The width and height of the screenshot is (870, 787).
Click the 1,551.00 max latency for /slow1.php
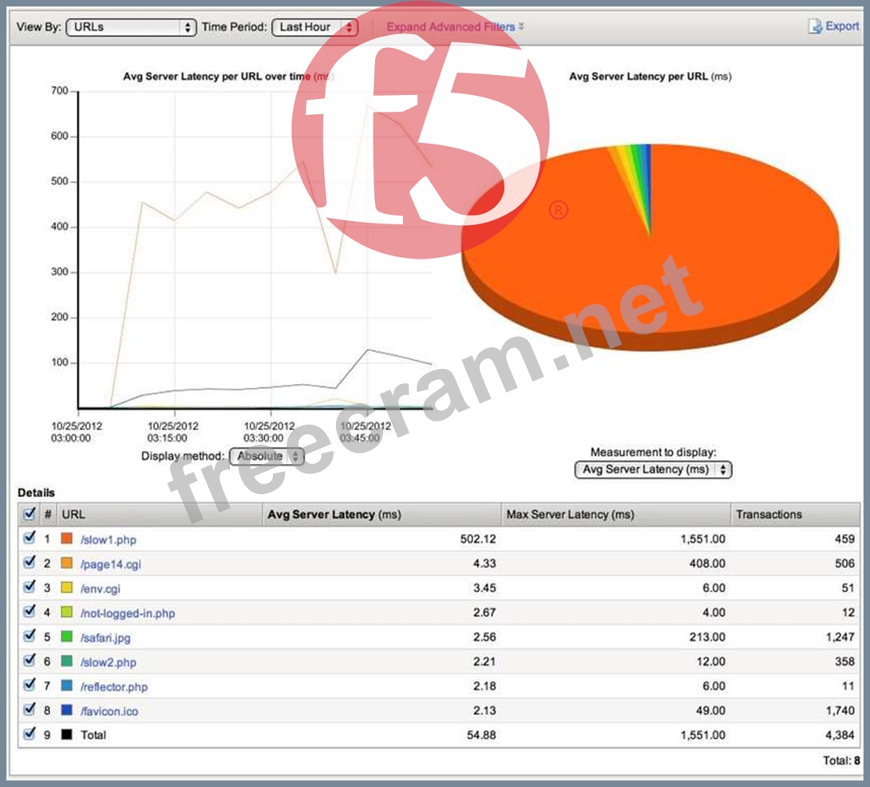click(x=703, y=539)
